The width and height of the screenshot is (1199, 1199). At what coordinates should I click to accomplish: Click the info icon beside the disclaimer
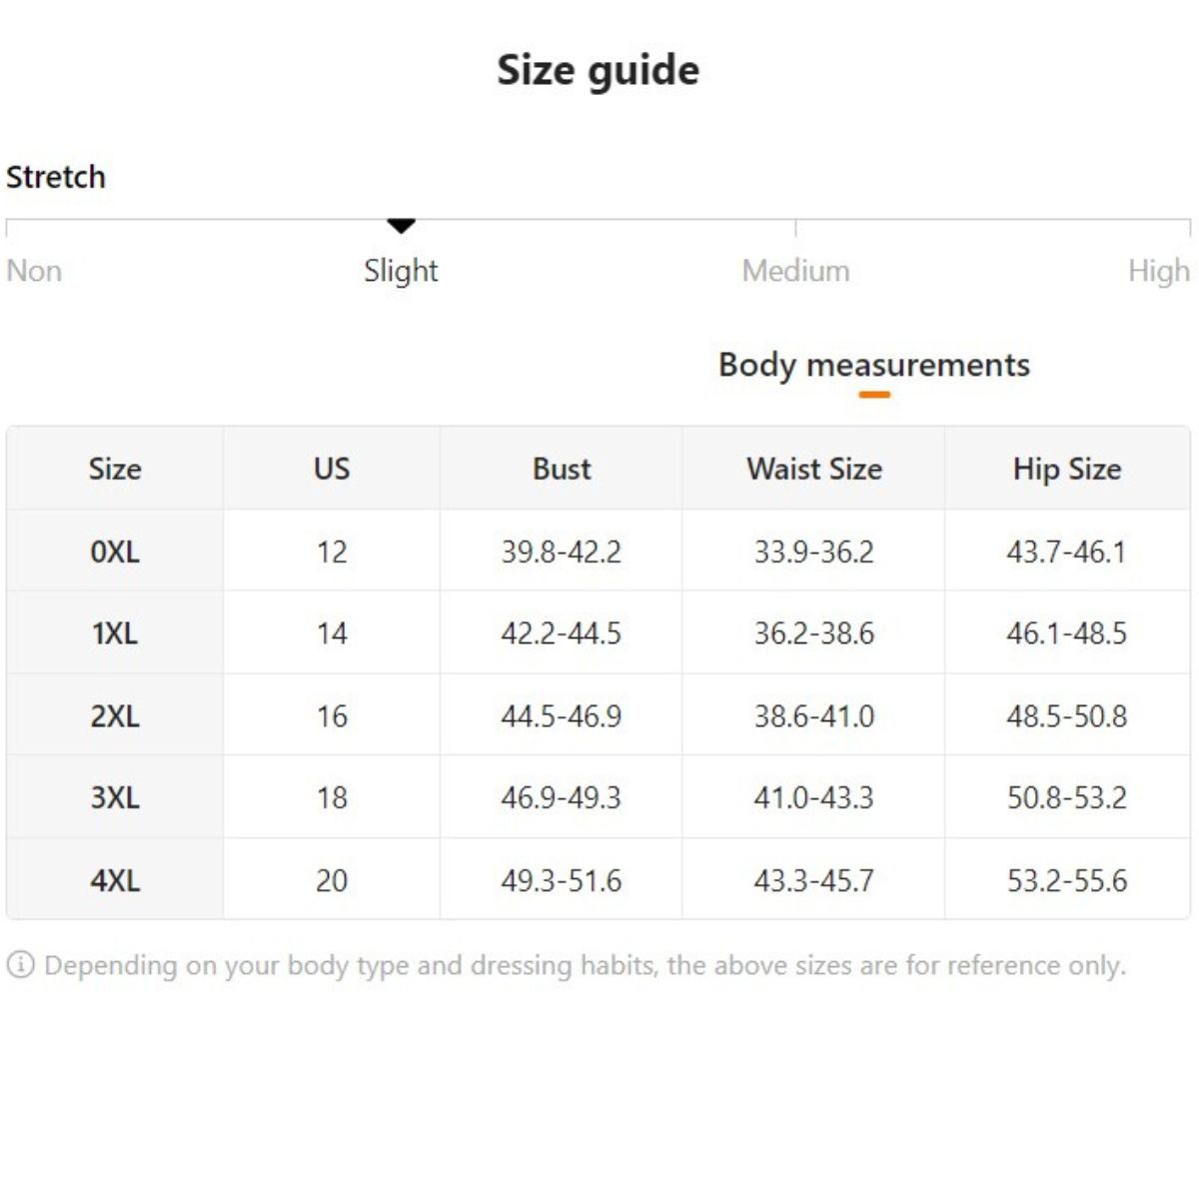coord(20,965)
